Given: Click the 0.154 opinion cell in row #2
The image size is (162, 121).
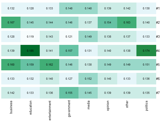Looking at the screenshot, I should point(108,22).
